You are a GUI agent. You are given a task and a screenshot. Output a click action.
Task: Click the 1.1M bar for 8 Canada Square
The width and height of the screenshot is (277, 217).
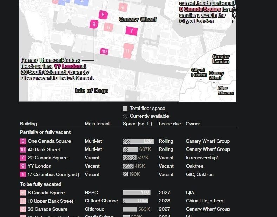tap(137, 192)
